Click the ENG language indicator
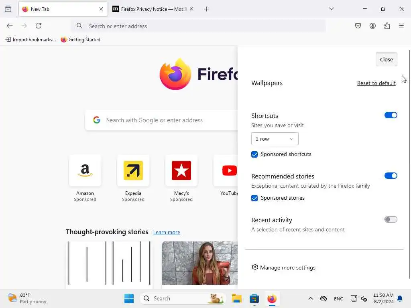Viewport: 411px width, 308px height. click(339, 298)
